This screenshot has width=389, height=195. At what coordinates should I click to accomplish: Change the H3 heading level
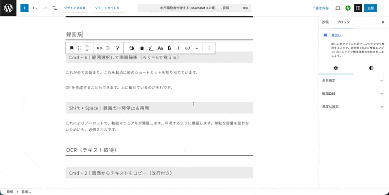click(x=99, y=48)
